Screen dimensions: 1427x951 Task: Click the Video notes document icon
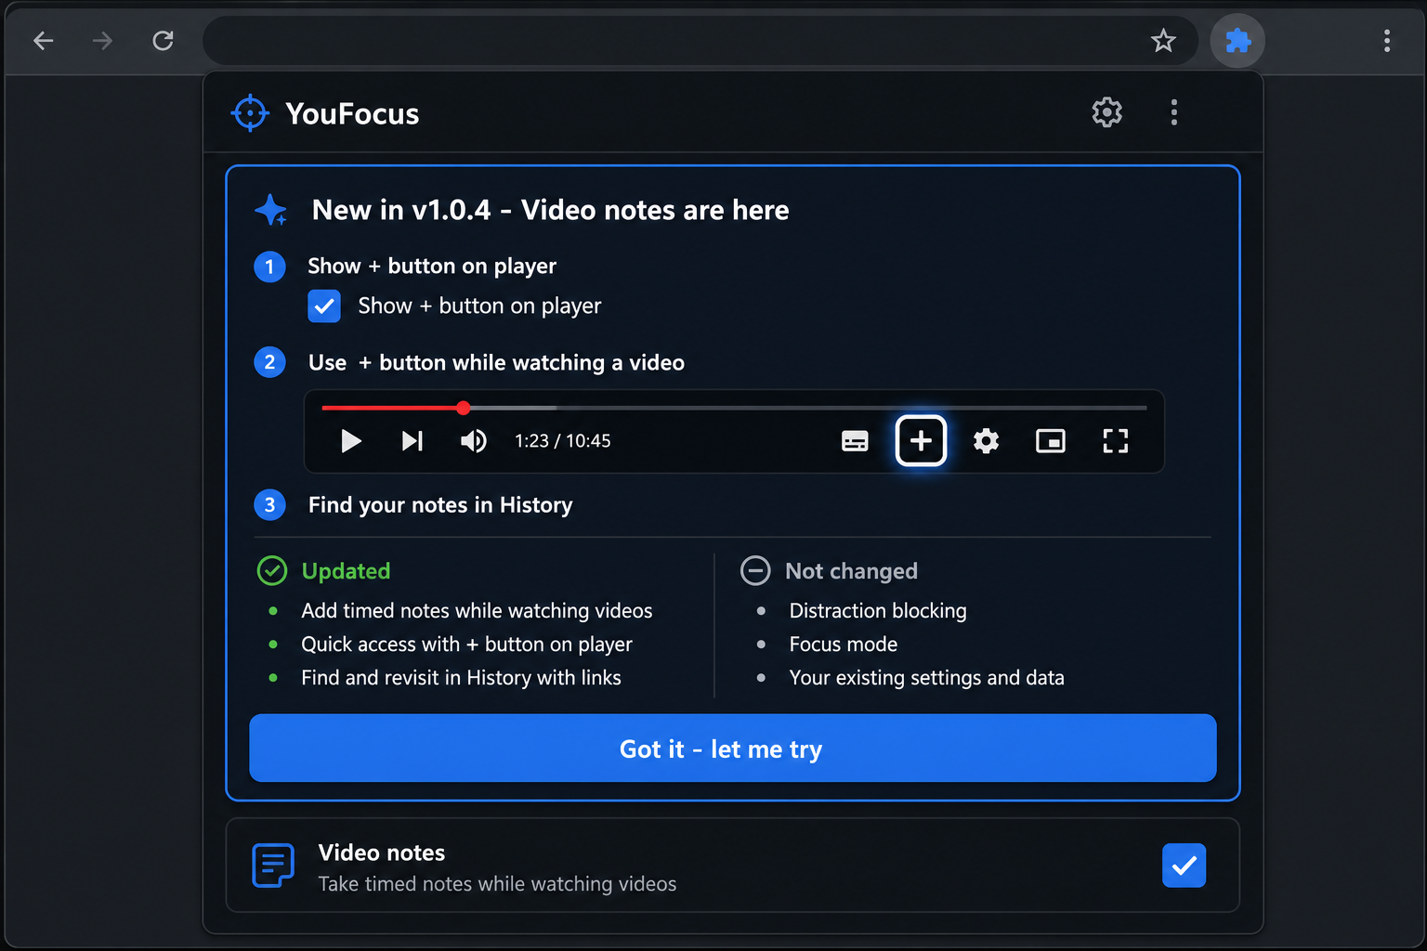pos(273,866)
